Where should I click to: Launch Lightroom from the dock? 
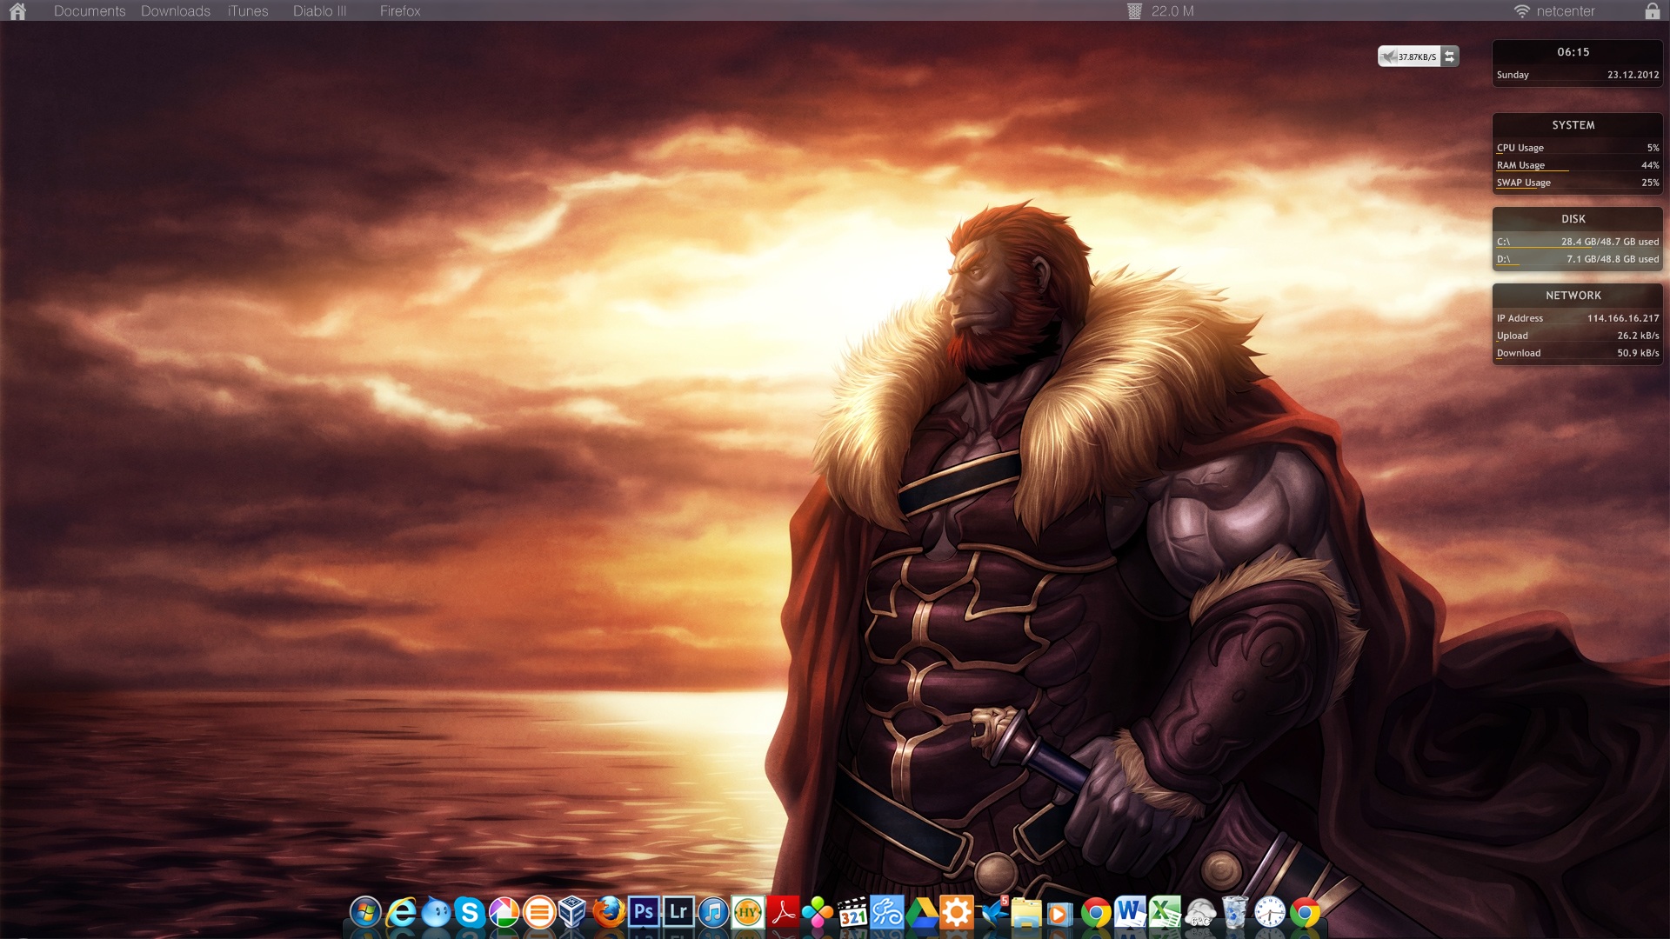[678, 913]
